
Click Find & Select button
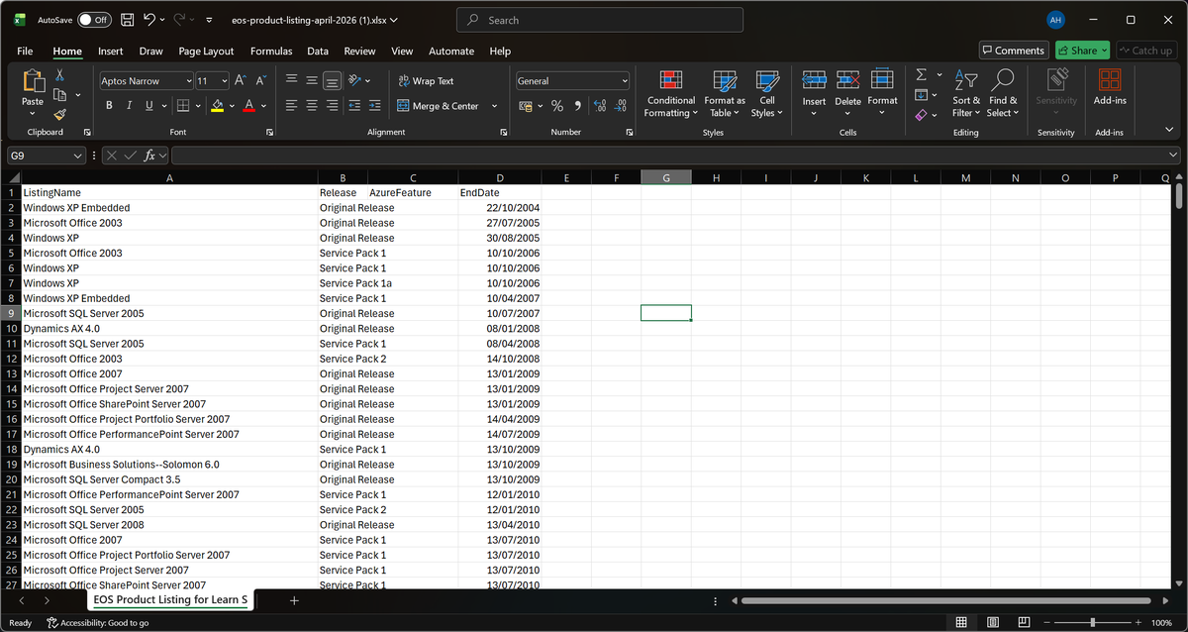click(1003, 93)
